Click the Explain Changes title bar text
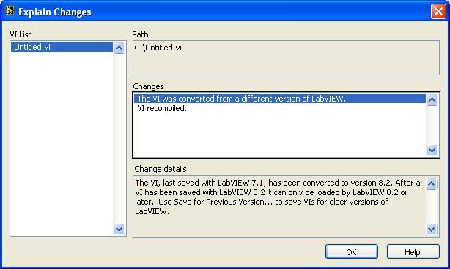 click(55, 12)
